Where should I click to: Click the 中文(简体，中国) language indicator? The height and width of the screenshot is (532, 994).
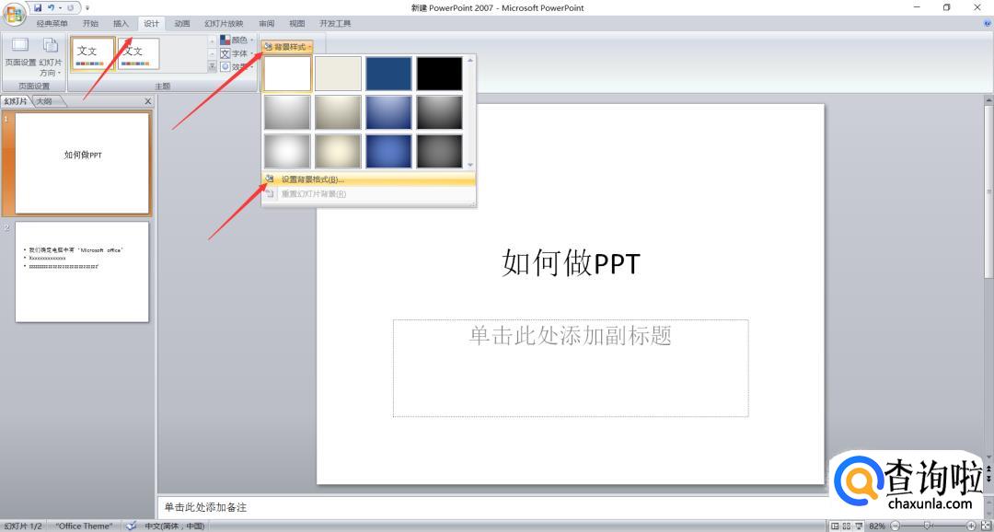tap(175, 526)
